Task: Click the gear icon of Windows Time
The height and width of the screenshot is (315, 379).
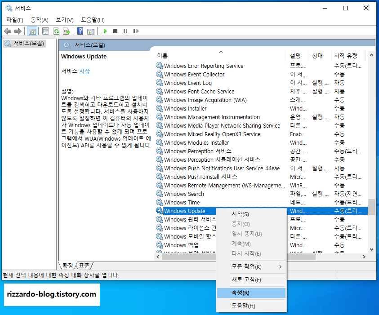Action: point(159,202)
